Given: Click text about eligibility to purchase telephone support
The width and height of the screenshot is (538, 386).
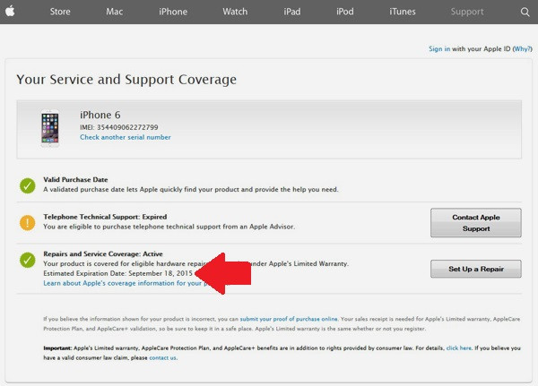Looking at the screenshot, I should [169, 227].
